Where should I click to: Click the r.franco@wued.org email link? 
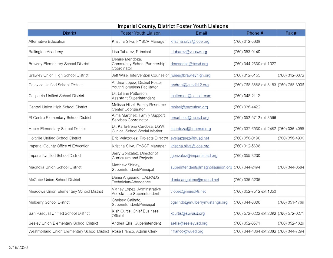[187, 231]
